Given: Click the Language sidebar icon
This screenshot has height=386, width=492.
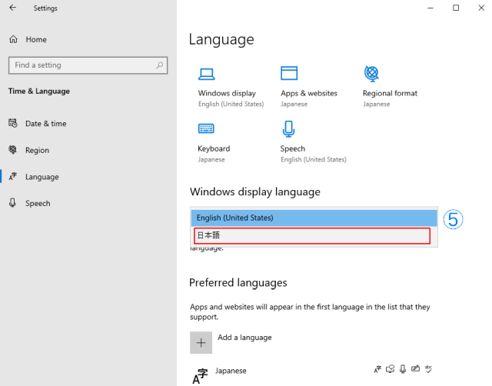Looking at the screenshot, I should tap(13, 176).
